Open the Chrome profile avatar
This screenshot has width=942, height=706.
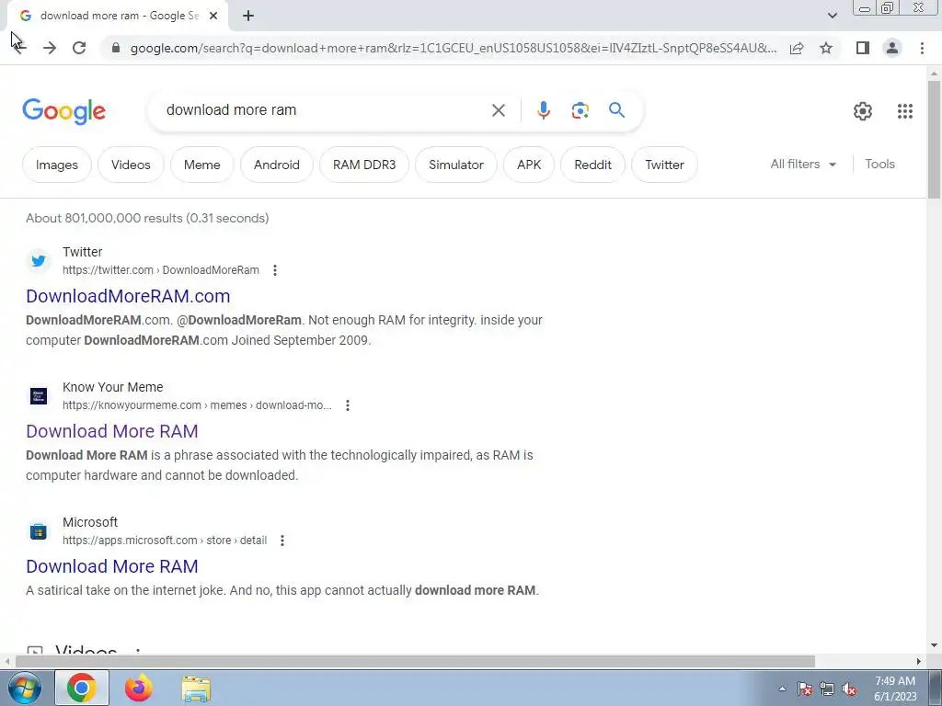coord(892,48)
